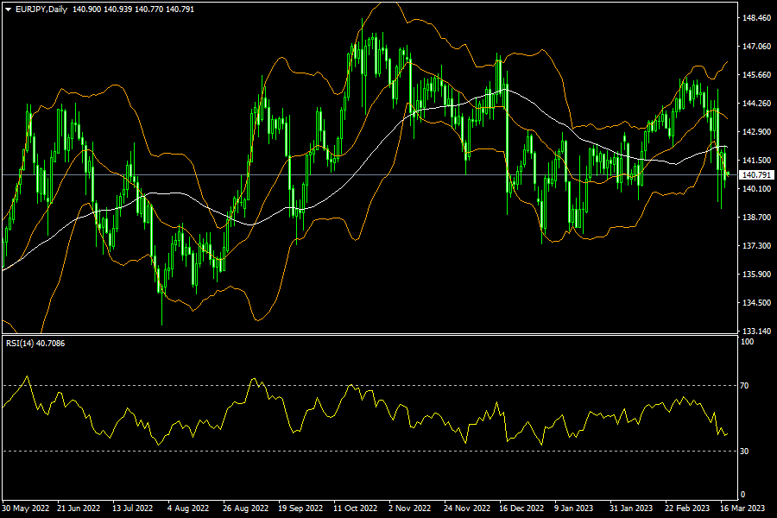This screenshot has width=777, height=518.
Task: Click the 138.700 price axis label
Action: [x=756, y=217]
